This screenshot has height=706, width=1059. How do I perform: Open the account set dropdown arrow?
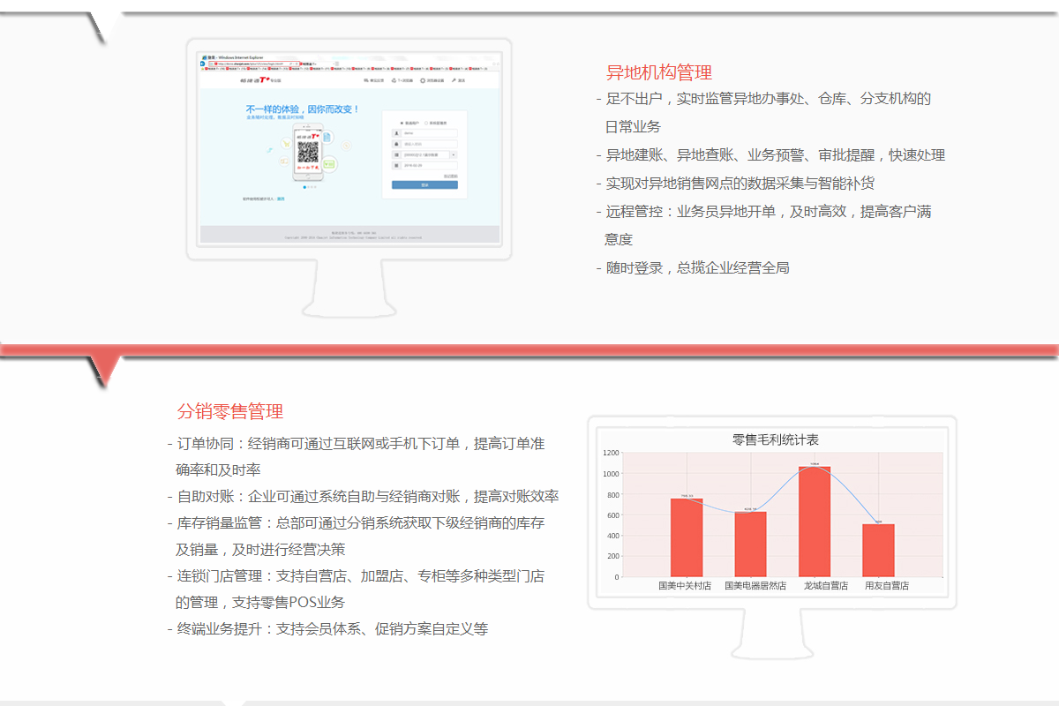coord(454,154)
